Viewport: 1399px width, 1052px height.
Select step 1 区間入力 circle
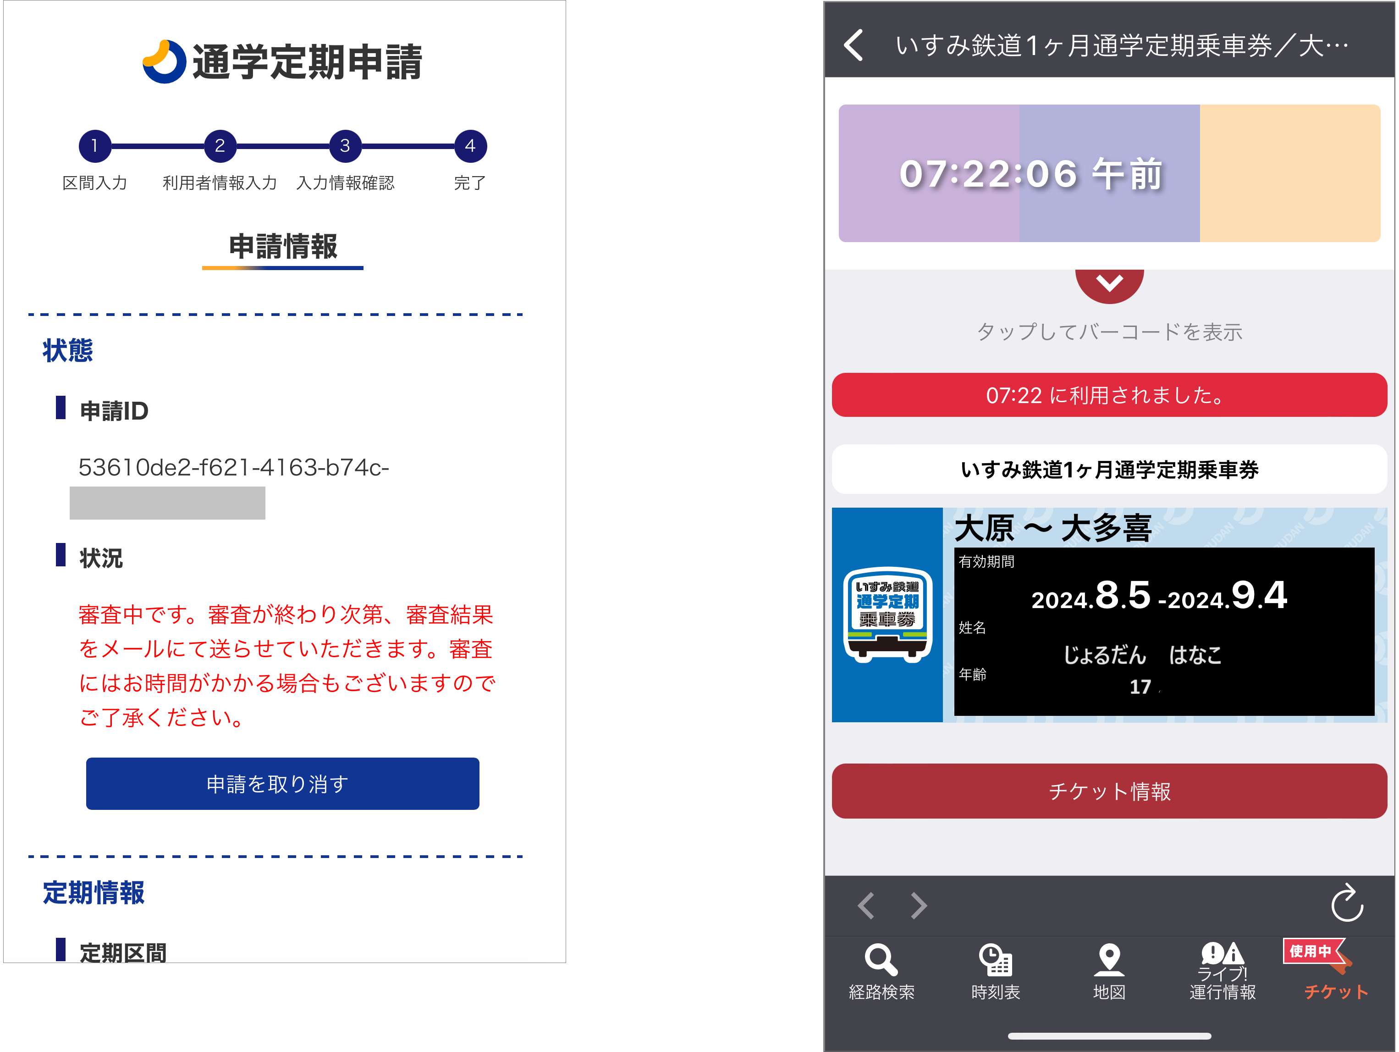pyautogui.click(x=95, y=146)
